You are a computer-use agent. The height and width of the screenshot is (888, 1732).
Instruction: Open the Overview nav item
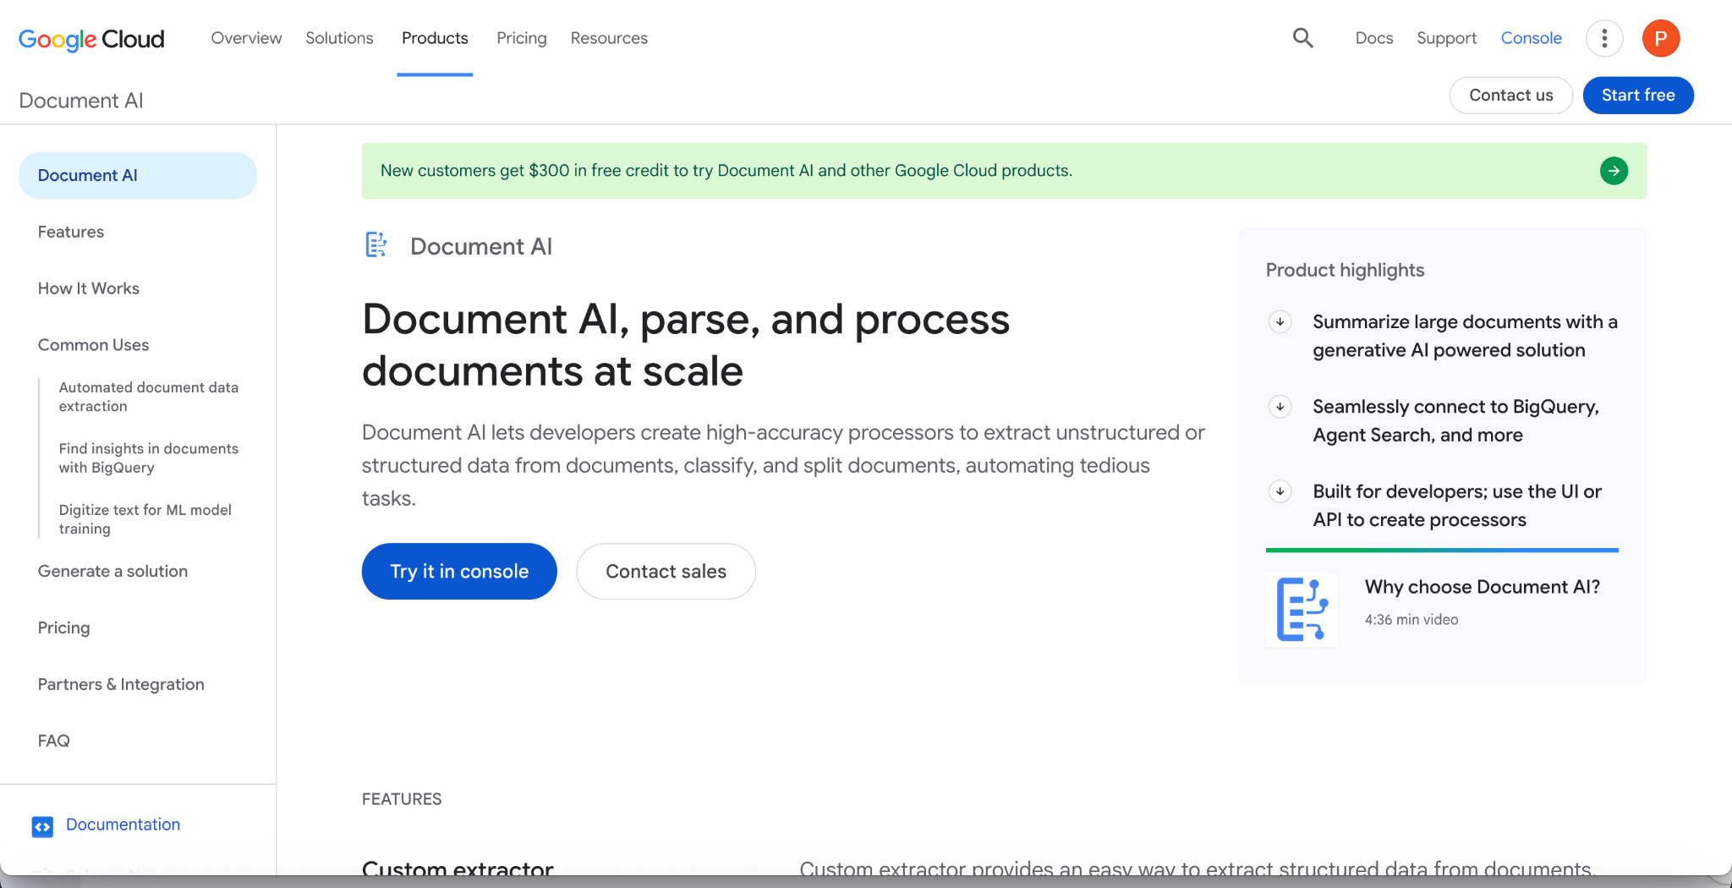tap(246, 38)
